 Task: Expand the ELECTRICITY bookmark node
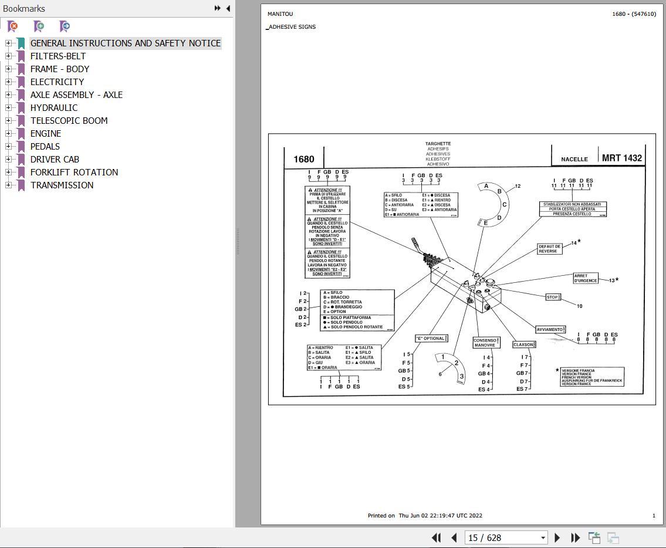(x=8, y=82)
